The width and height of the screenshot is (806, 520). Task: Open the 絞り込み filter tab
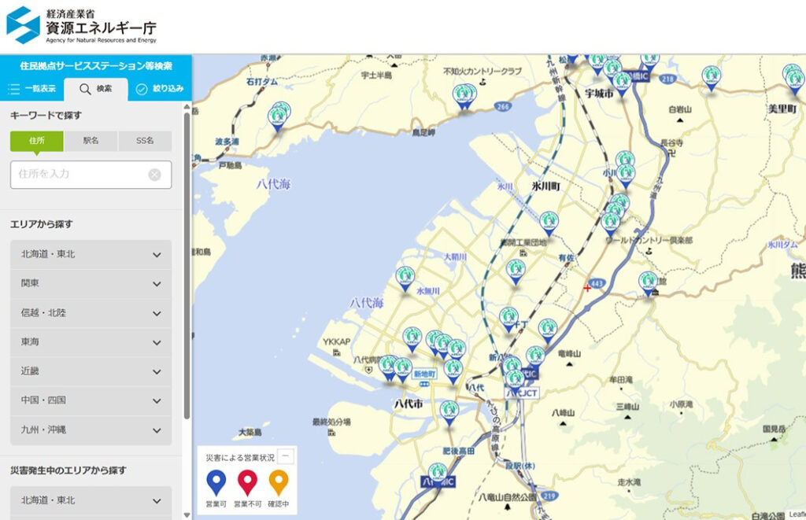(x=159, y=89)
